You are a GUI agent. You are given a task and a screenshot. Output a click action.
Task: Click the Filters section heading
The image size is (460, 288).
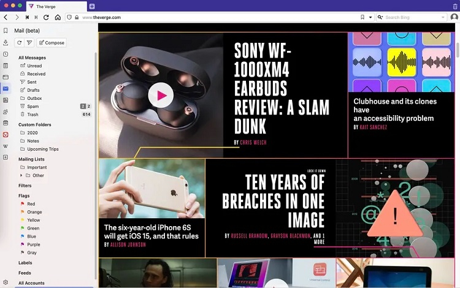click(25, 186)
